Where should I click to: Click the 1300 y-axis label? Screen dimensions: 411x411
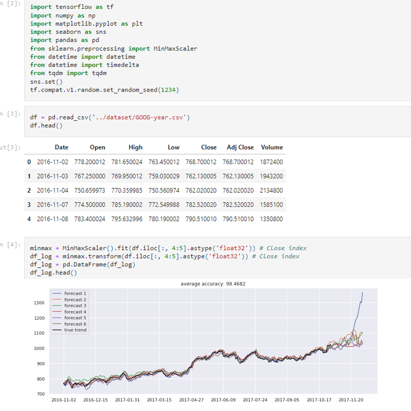39,303
